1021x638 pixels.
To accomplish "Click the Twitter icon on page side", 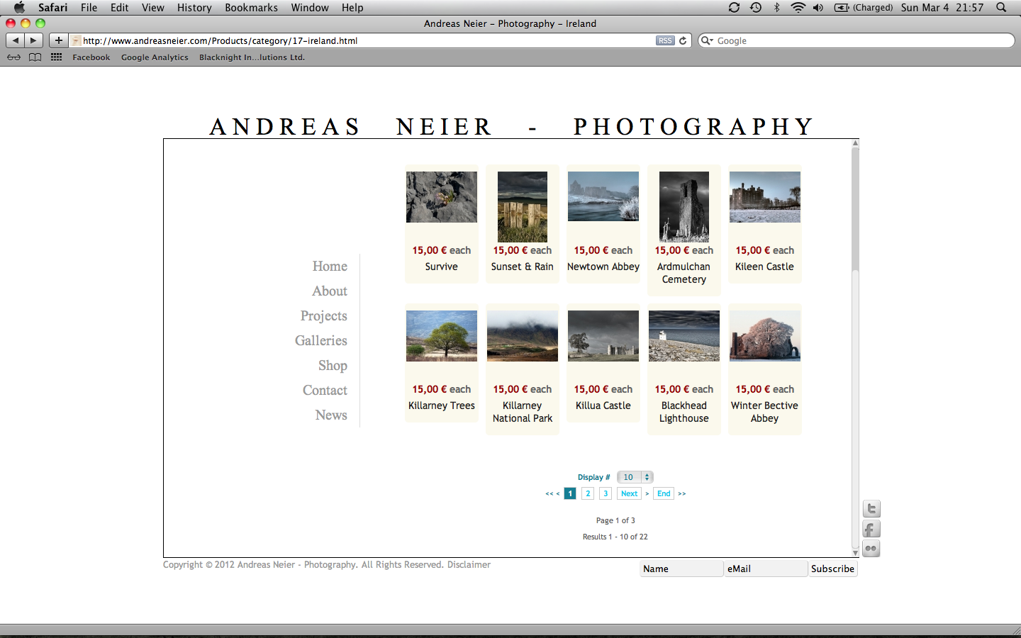I will pyautogui.click(x=871, y=509).
